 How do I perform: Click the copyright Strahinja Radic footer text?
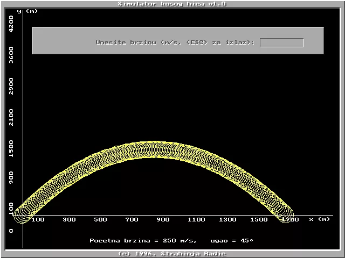tap(172, 254)
